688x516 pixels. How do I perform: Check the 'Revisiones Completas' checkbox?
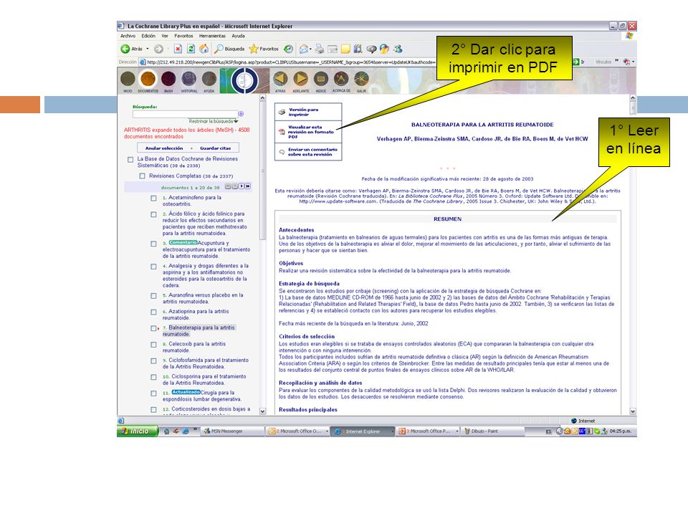142,176
